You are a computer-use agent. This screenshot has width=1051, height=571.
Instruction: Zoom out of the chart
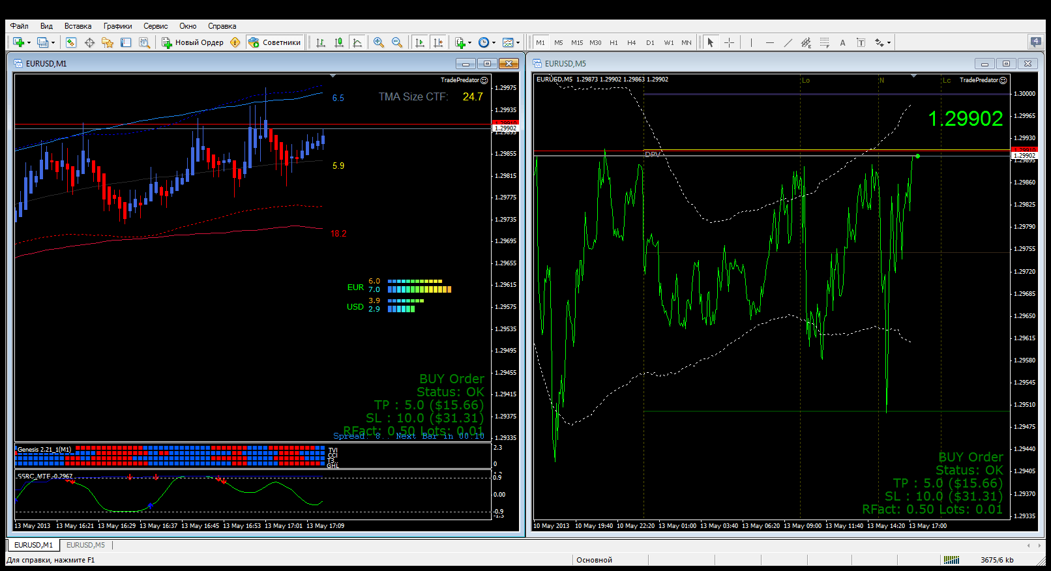397,42
